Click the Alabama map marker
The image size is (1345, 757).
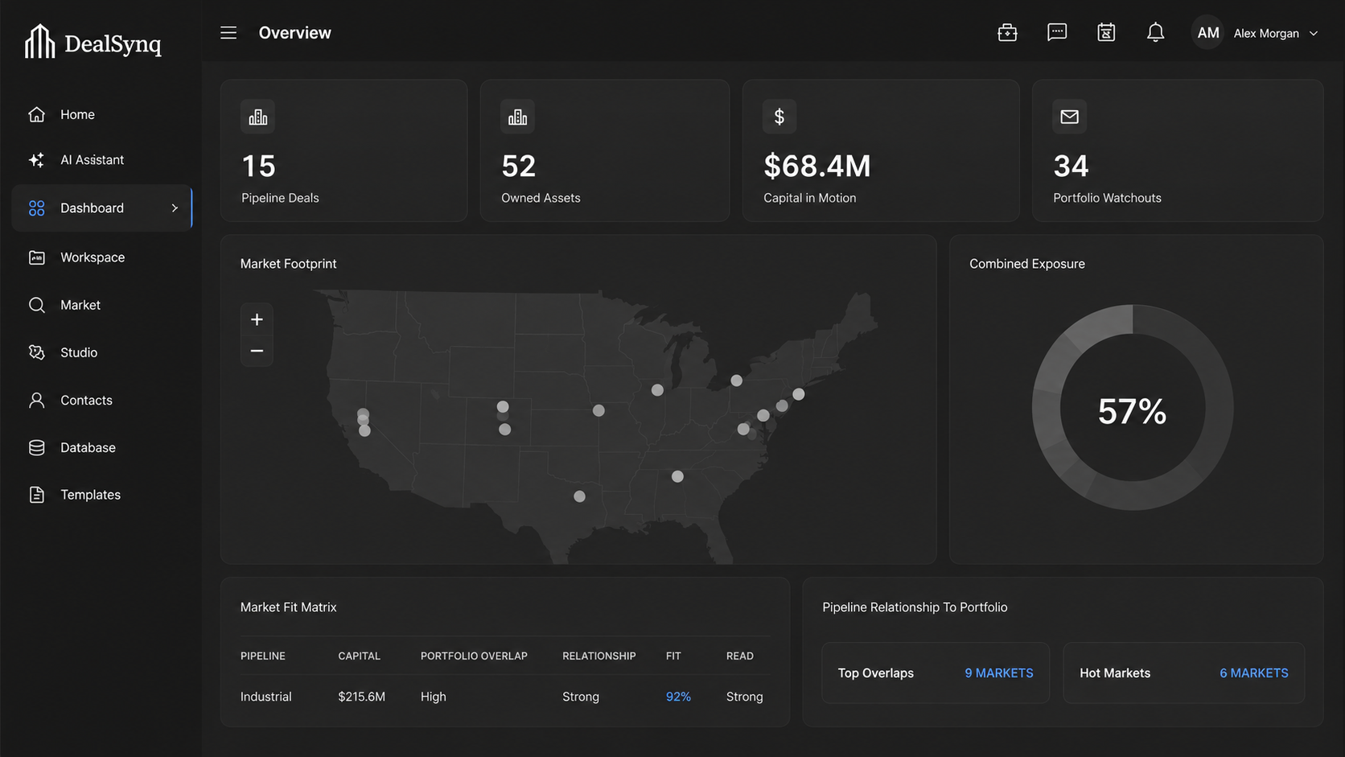[x=677, y=476]
